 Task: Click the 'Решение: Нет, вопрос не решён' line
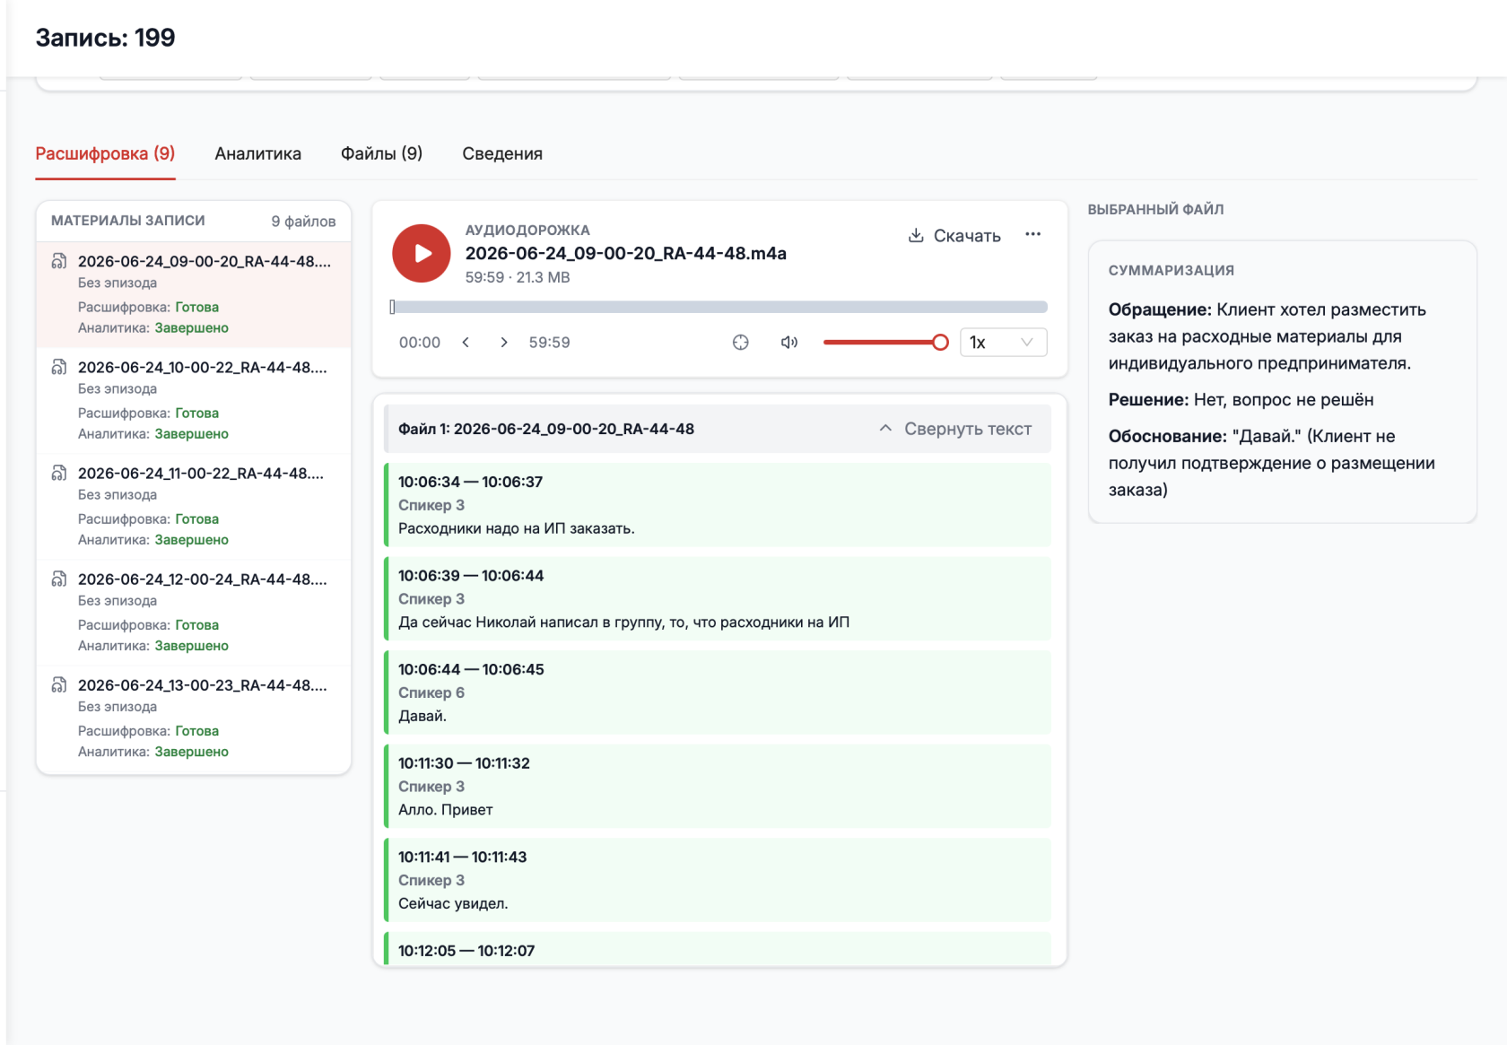1241,399
